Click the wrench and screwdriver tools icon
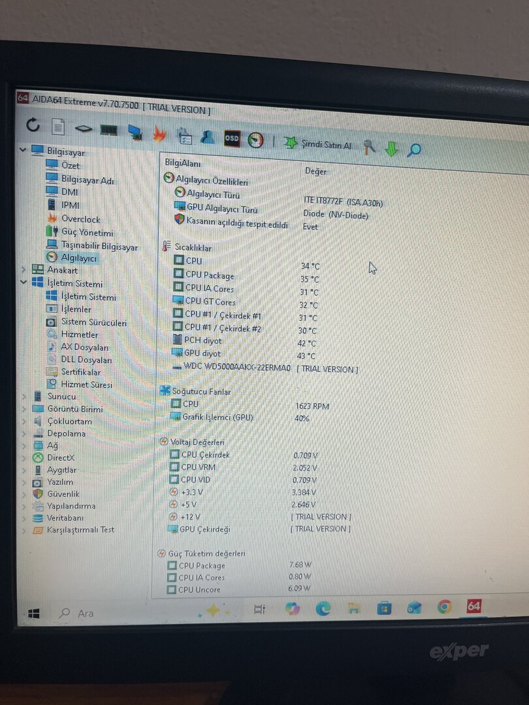The width and height of the screenshot is (529, 705). [369, 147]
